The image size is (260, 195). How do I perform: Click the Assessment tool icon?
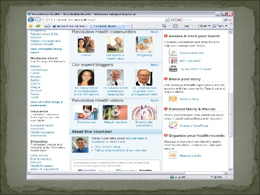coord(173,52)
